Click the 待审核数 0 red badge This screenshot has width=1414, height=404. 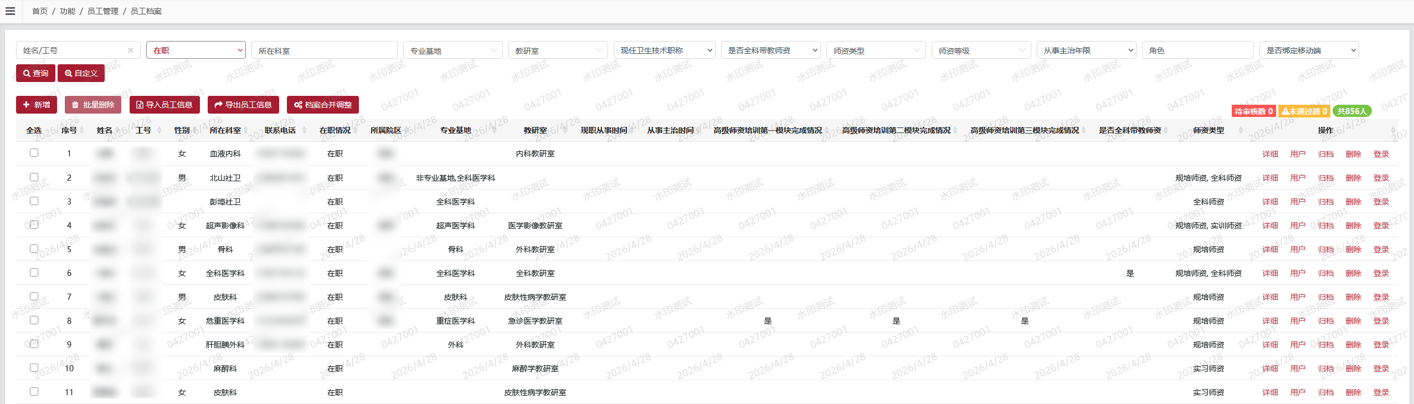coord(1254,111)
